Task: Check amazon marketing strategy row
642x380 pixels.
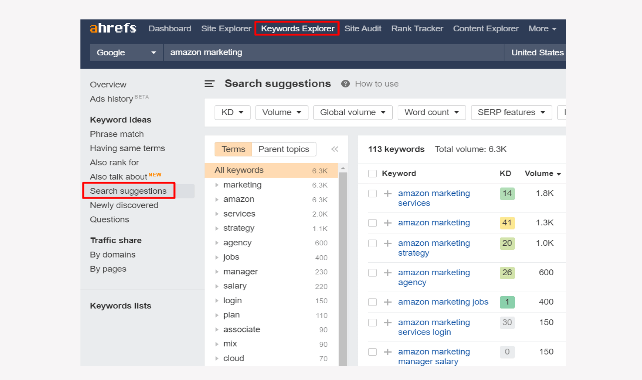Action: [372, 243]
